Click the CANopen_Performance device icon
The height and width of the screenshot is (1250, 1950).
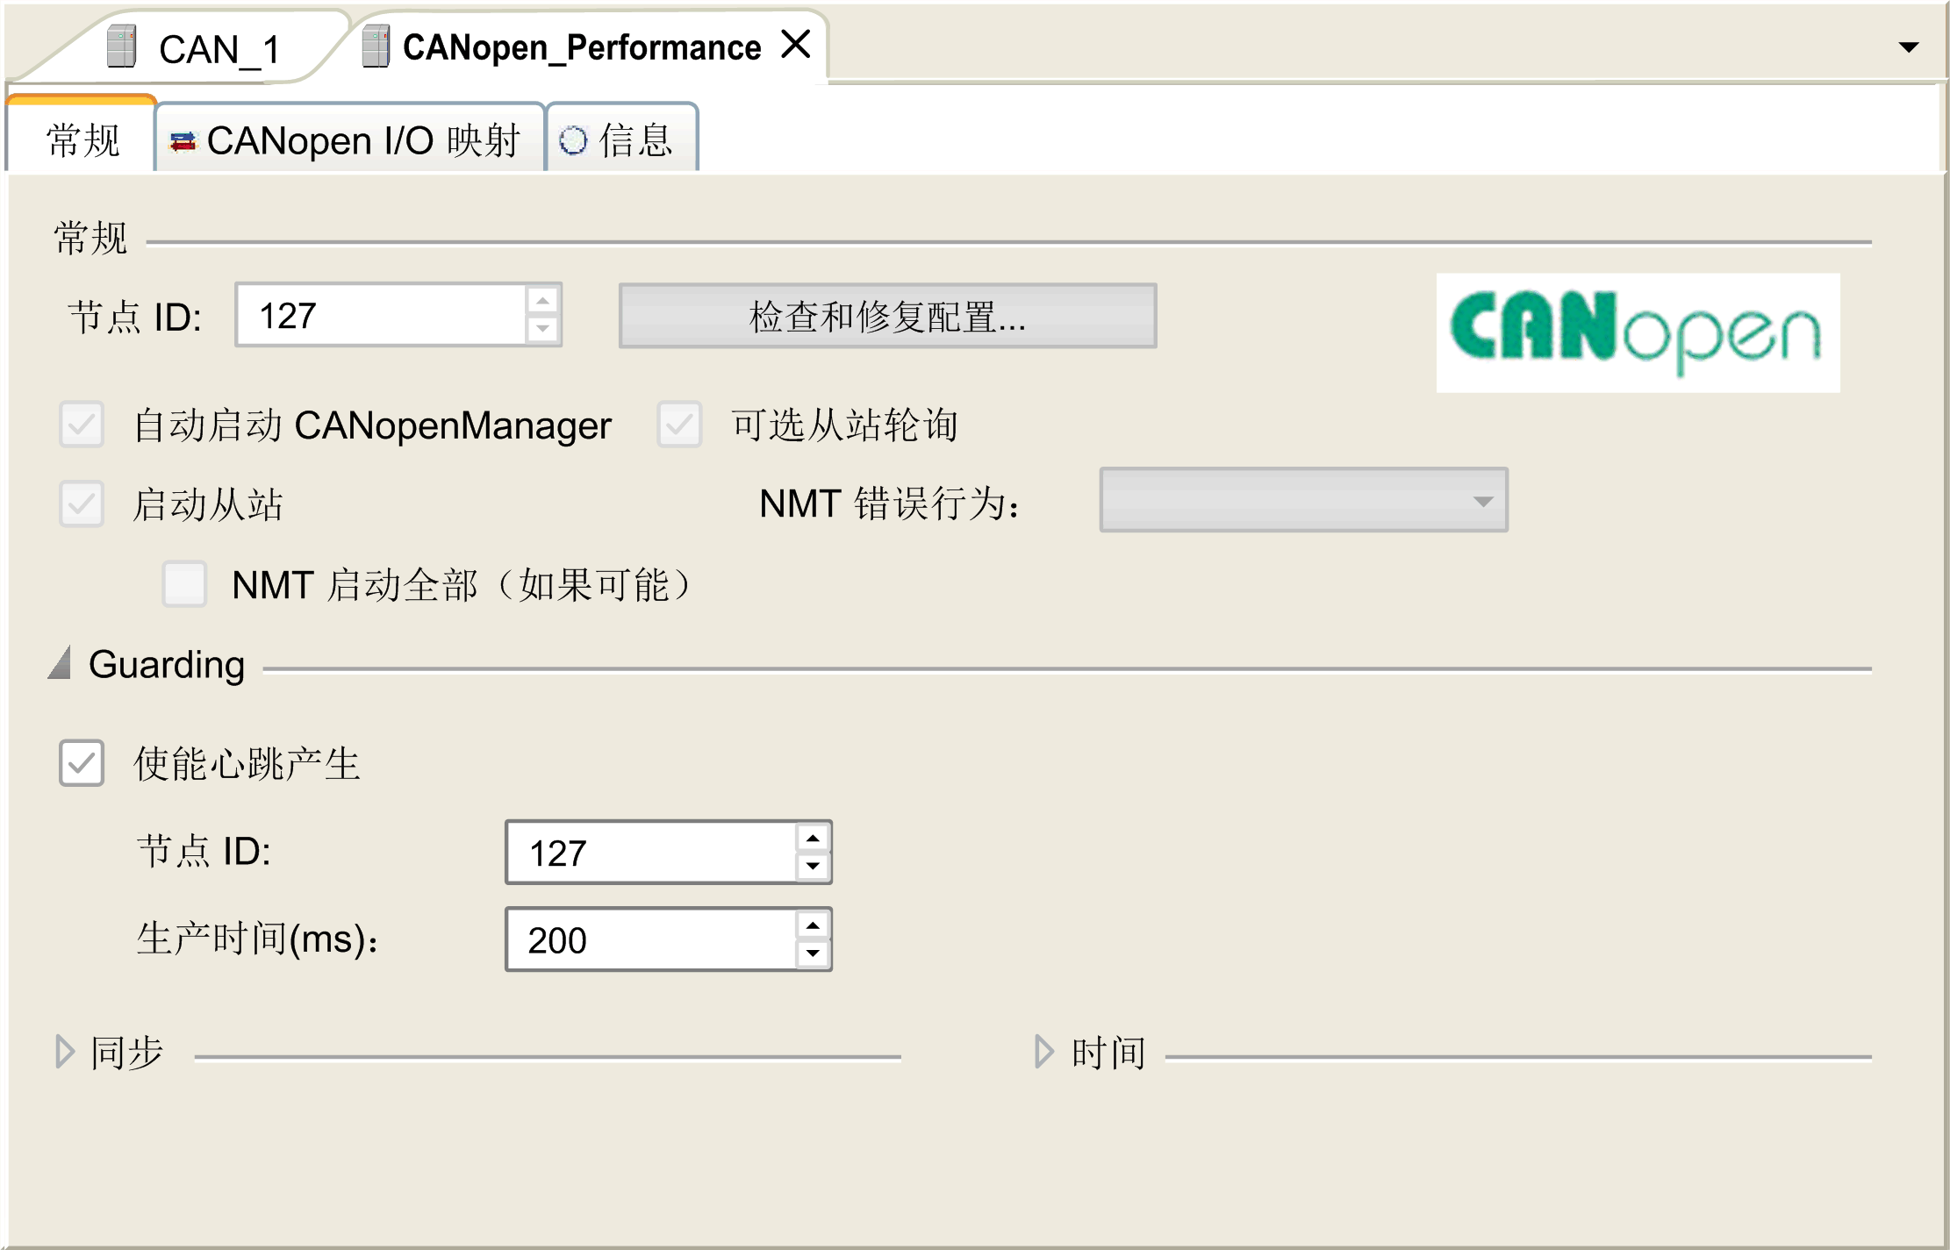(x=376, y=46)
